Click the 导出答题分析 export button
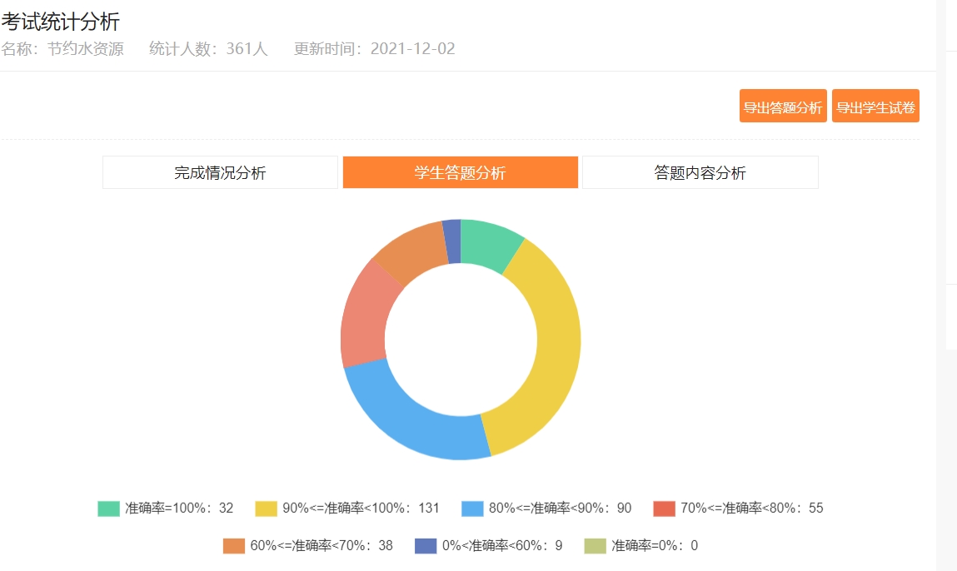This screenshot has height=571, width=957. click(782, 107)
